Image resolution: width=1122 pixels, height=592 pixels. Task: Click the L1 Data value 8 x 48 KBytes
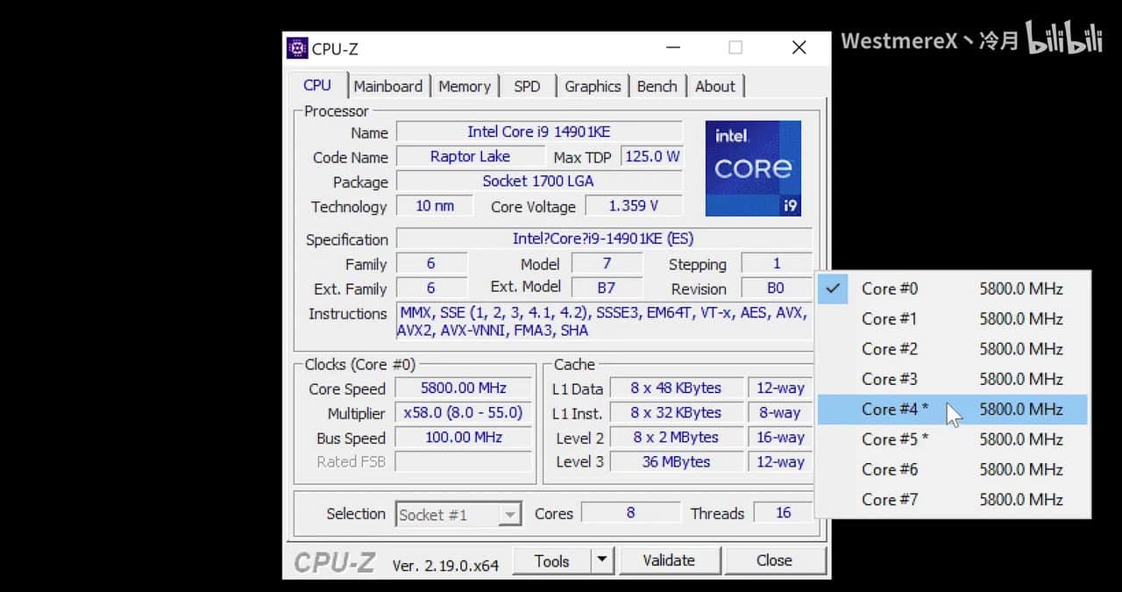[x=676, y=388]
